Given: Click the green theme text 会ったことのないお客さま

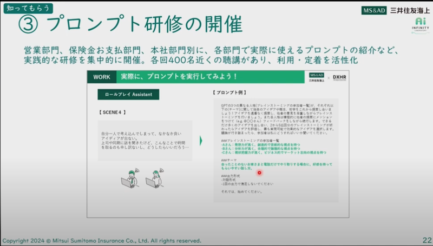Looking at the screenshot, I should [277, 166].
